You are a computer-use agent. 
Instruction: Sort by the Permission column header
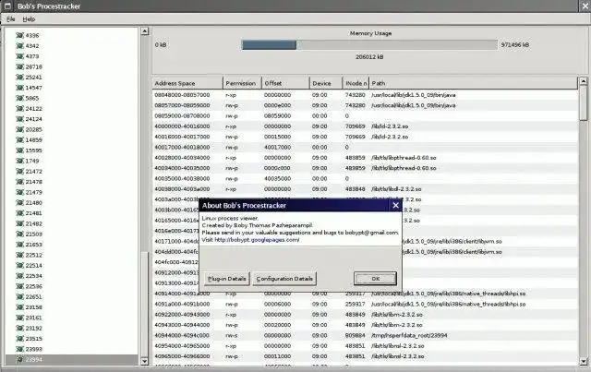click(242, 83)
